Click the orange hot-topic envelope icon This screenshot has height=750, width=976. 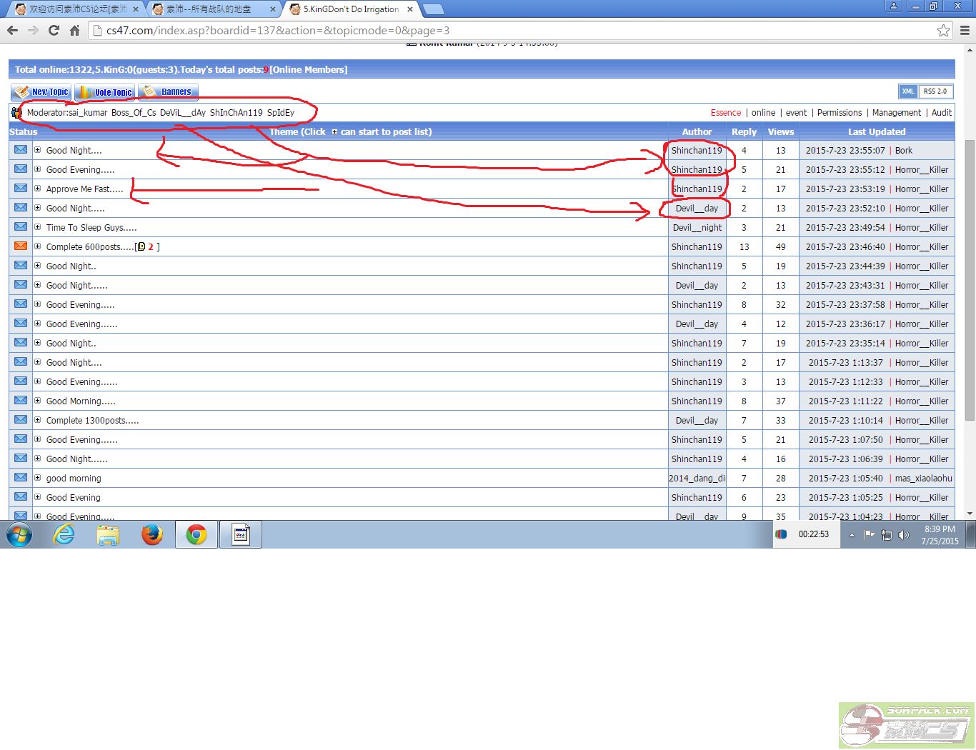pyautogui.click(x=21, y=246)
